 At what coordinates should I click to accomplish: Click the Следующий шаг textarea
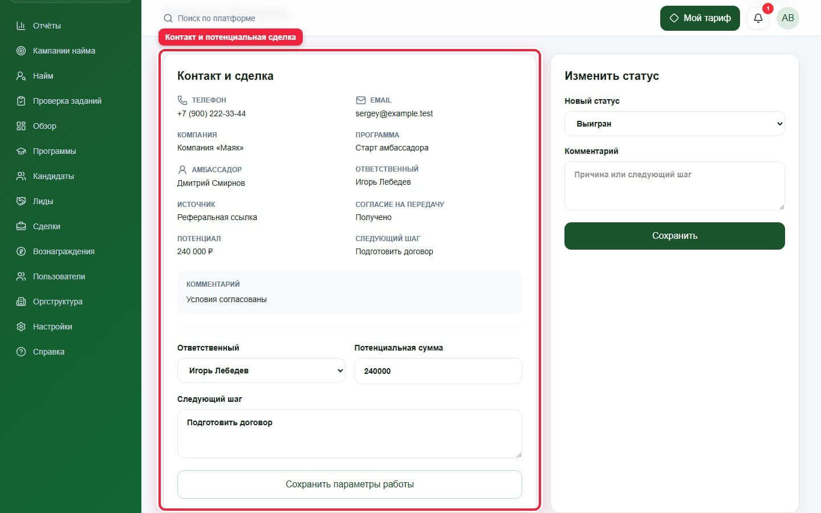[349, 434]
